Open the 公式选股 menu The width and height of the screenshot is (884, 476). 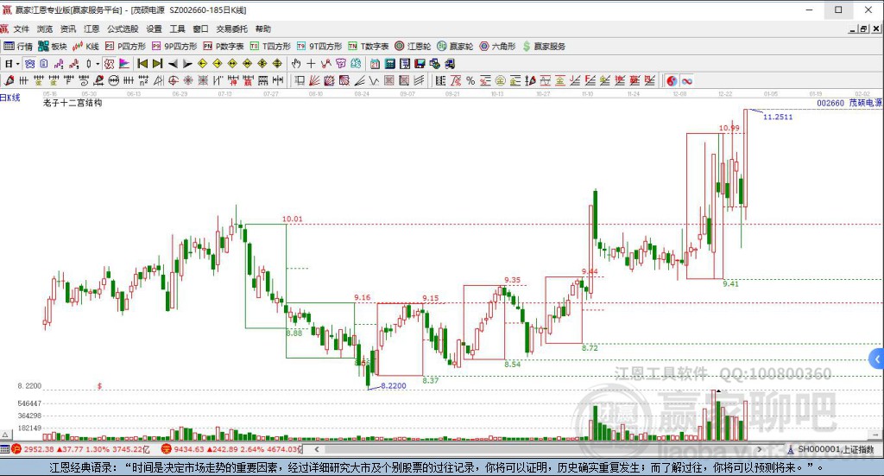(123, 29)
